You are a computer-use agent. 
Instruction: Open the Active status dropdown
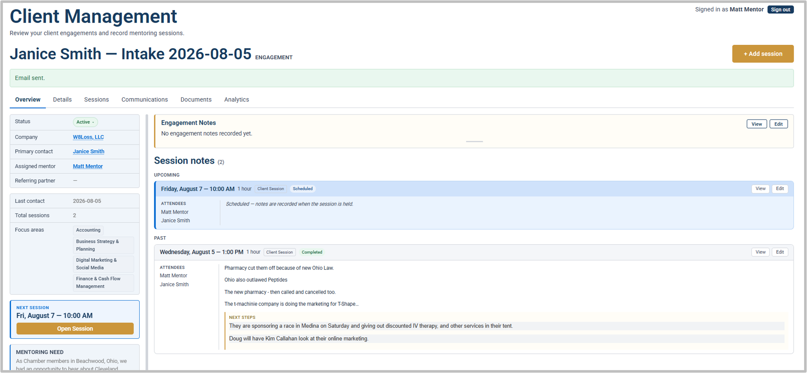click(x=85, y=122)
